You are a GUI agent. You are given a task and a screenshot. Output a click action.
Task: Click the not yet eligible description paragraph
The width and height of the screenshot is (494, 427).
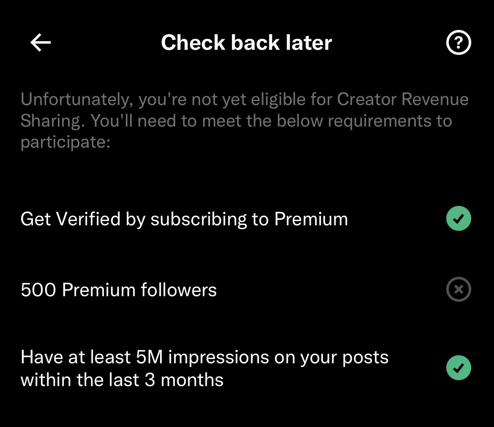[244, 121]
